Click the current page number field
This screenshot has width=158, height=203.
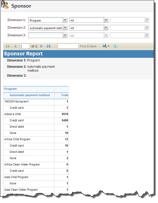[25, 46]
